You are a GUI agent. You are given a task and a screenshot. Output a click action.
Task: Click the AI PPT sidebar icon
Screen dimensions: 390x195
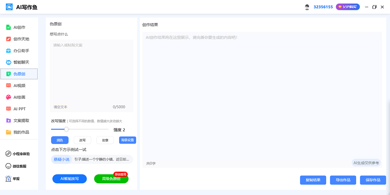8,109
